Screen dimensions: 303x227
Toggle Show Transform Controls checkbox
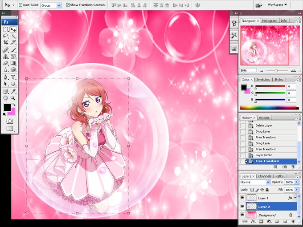pyautogui.click(x=68, y=5)
